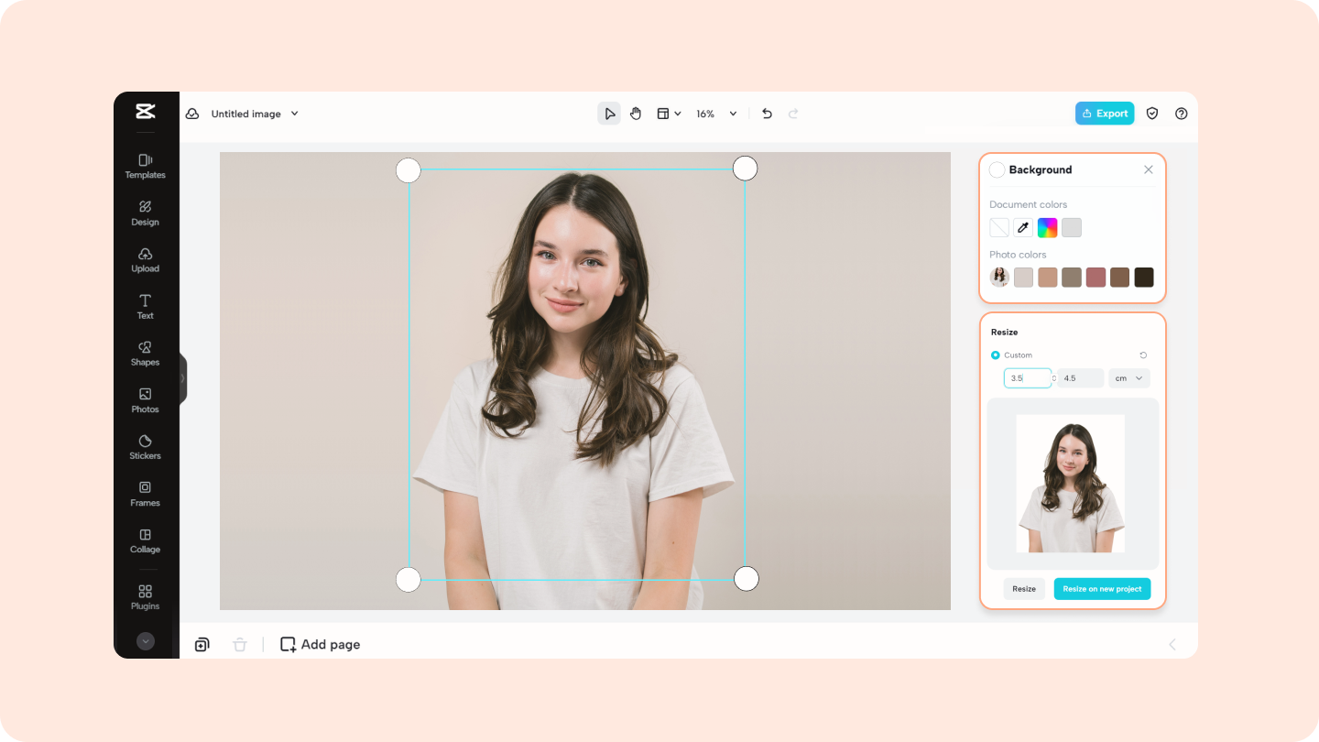The image size is (1319, 742).
Task: Open the Design panel
Action: [145, 213]
